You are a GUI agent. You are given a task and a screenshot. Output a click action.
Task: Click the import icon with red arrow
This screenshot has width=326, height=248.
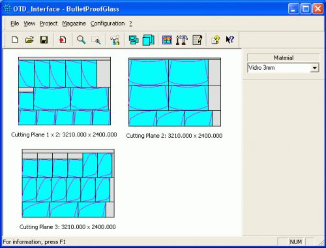pos(63,40)
